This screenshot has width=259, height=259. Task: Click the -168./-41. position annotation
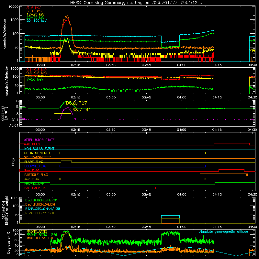(x=79, y=110)
